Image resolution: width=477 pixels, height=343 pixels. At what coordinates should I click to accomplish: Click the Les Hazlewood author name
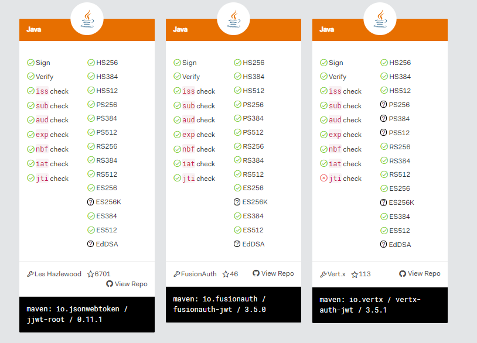pyautogui.click(x=58, y=274)
